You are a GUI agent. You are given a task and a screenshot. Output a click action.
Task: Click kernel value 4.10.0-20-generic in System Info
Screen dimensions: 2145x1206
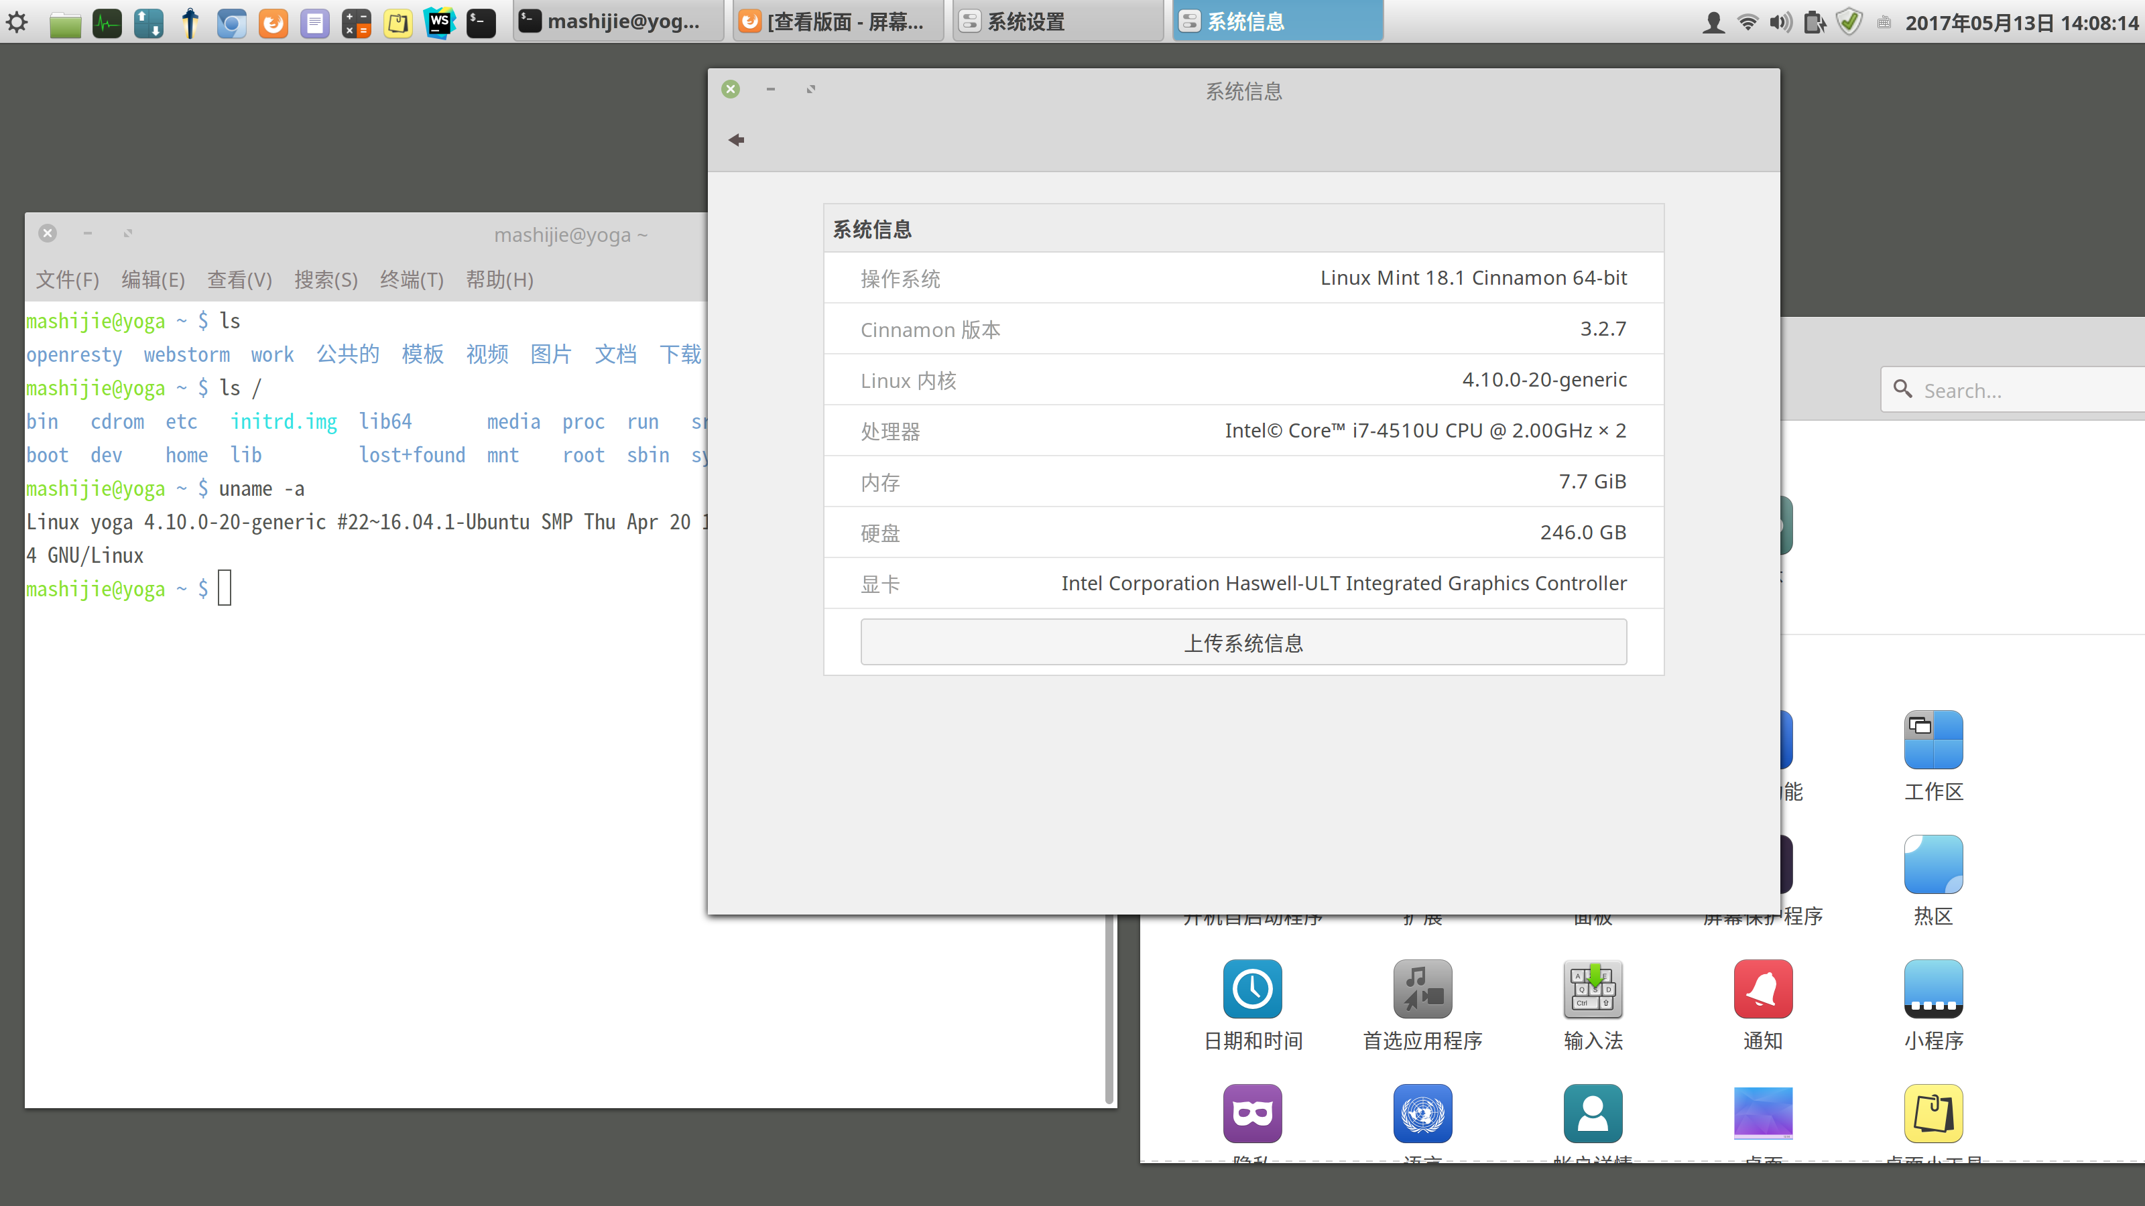pyautogui.click(x=1544, y=379)
